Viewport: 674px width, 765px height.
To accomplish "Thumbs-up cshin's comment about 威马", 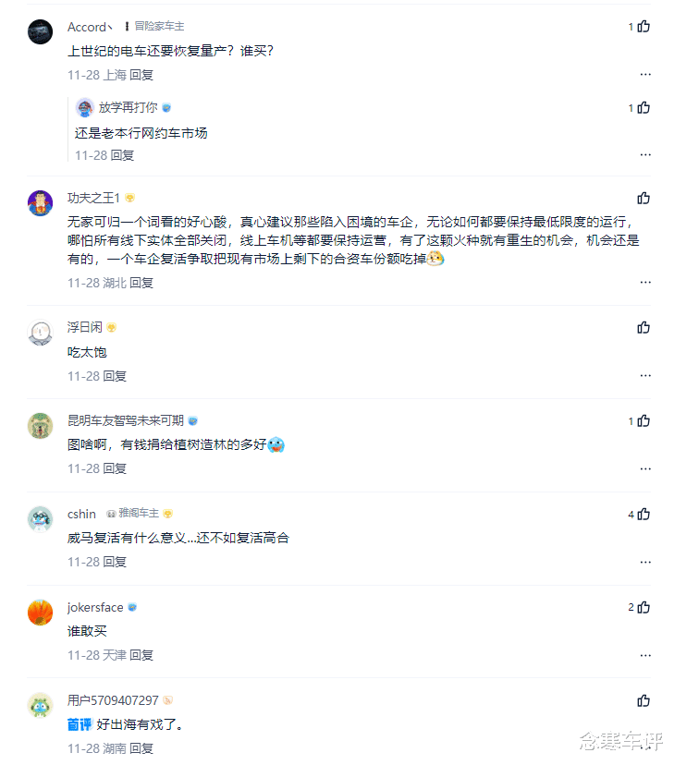I will pos(643,515).
